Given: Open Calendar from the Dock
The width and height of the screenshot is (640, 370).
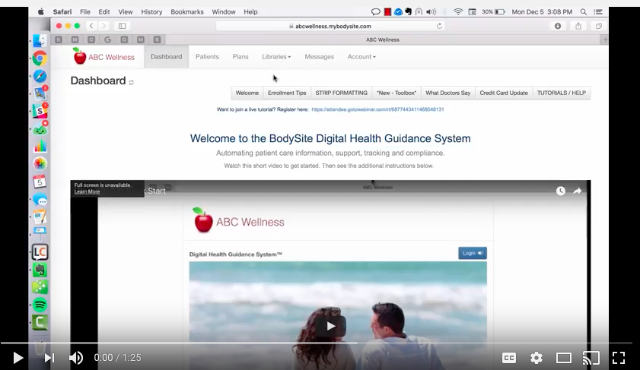Looking at the screenshot, I should click(40, 182).
